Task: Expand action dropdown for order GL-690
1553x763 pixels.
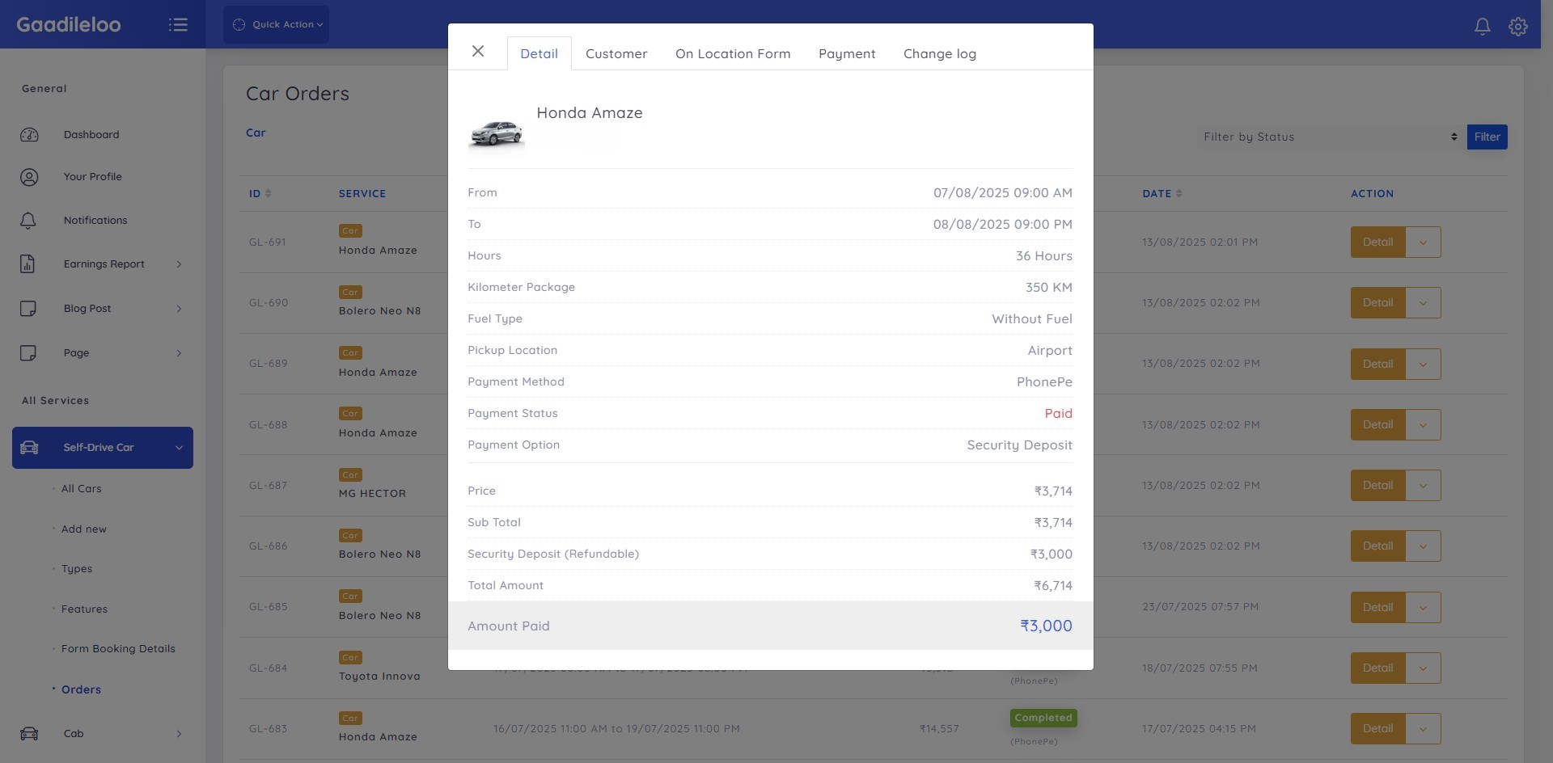Action: 1423,302
